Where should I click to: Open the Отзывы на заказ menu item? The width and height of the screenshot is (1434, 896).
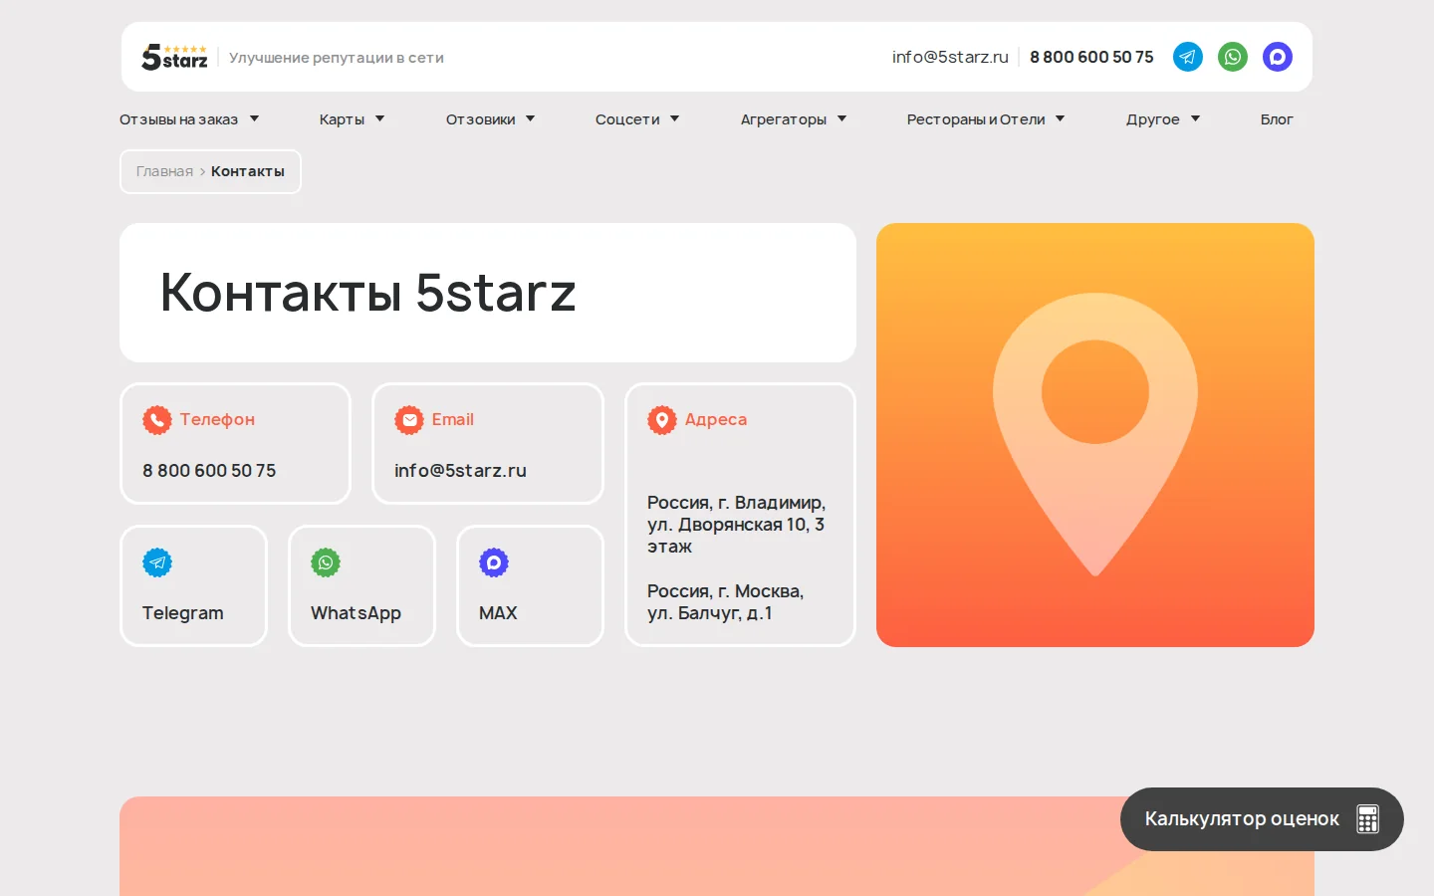(x=179, y=119)
